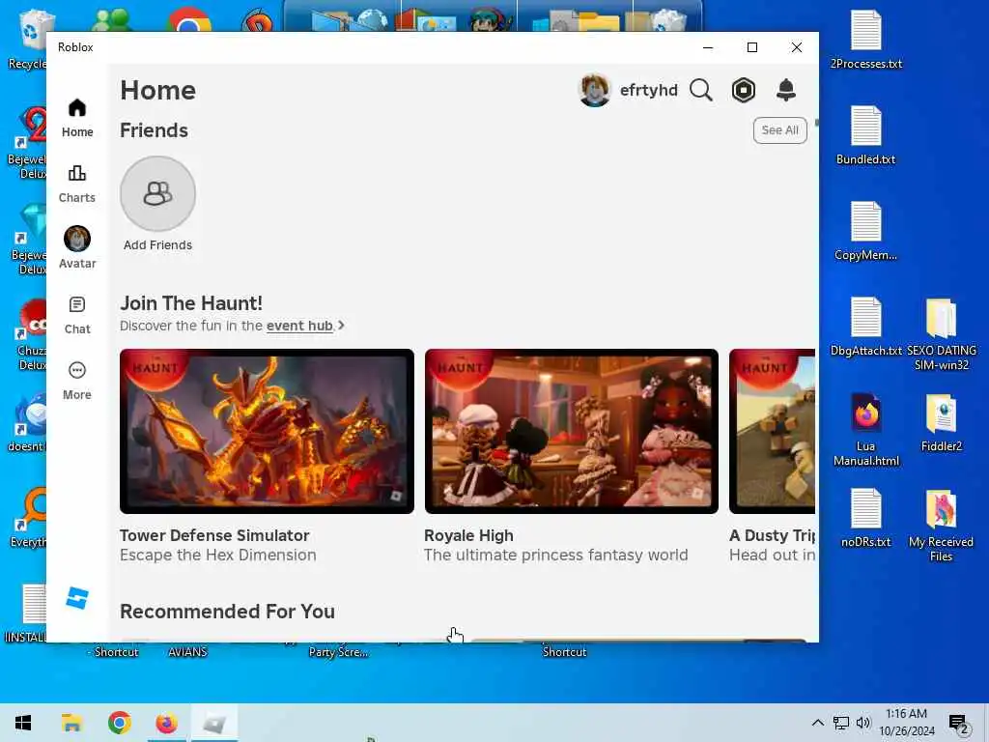Open the efrtyhd profile avatar
The image size is (989, 742).
coord(594,90)
